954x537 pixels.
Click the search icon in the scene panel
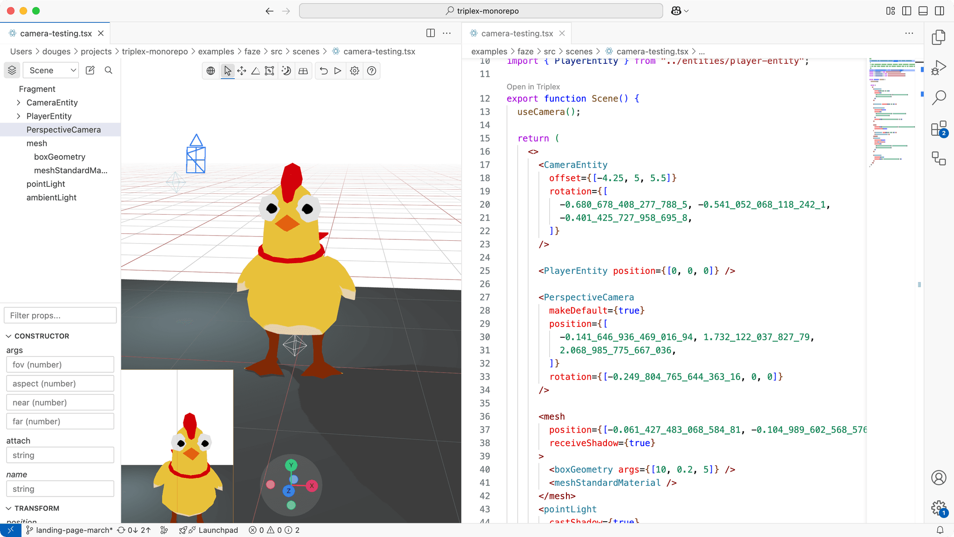[109, 70]
